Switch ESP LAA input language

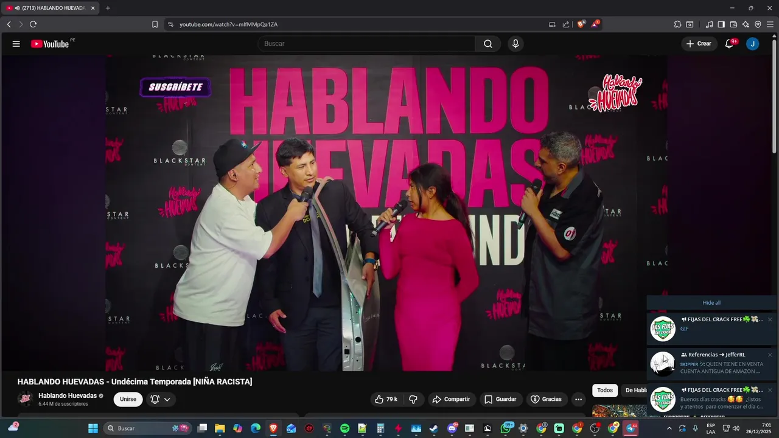[711, 428]
